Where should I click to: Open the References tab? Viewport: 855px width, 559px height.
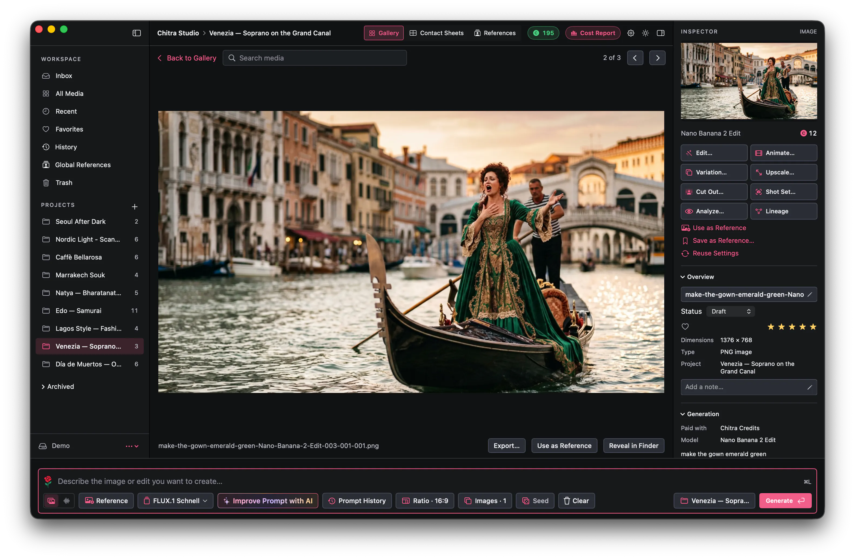[x=495, y=33]
